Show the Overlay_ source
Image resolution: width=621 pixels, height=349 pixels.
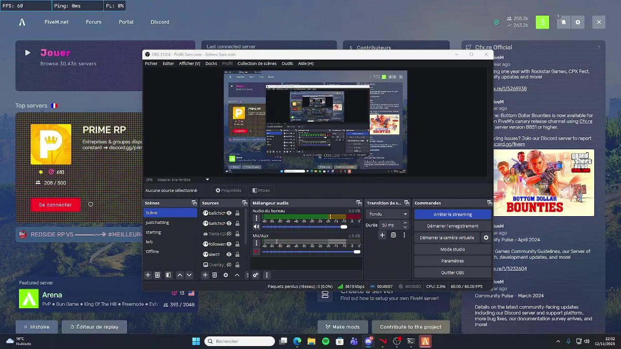pyautogui.click(x=229, y=265)
